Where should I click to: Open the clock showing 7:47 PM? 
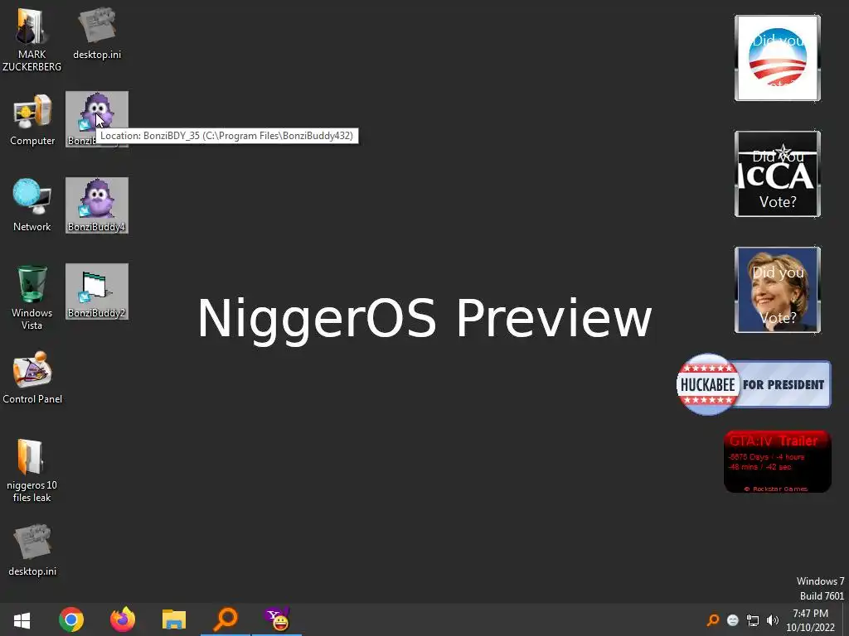tap(811, 620)
